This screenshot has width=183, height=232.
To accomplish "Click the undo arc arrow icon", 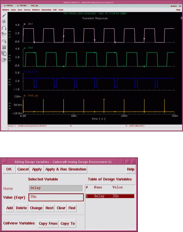I will pyautogui.click(x=4, y=28).
